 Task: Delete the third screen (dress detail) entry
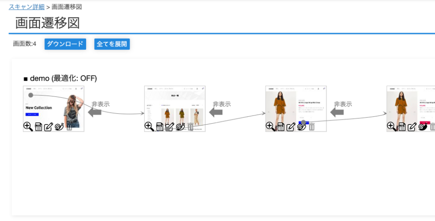(312, 127)
